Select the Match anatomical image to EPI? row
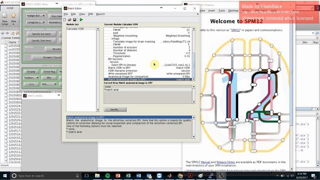This screenshot has height=180, width=320. 147,79
